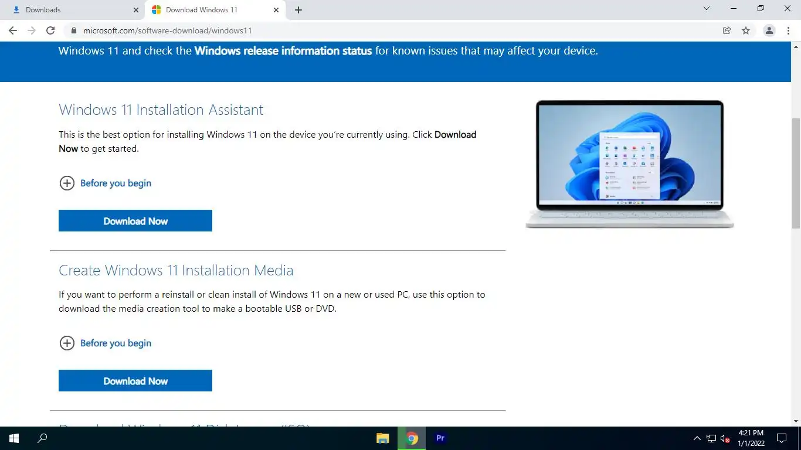The height and width of the screenshot is (450, 801).
Task: Open the Windows Start menu
Action: coord(14,438)
